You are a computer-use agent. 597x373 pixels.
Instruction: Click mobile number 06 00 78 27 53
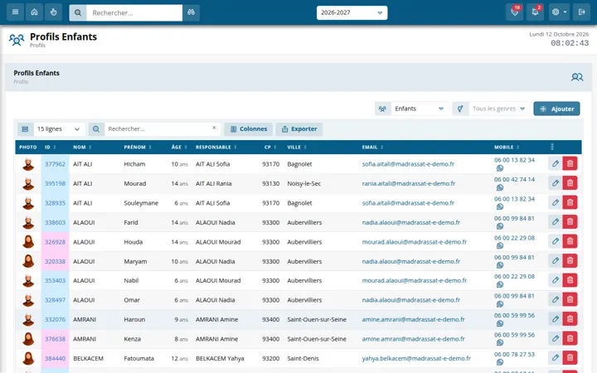tap(514, 354)
